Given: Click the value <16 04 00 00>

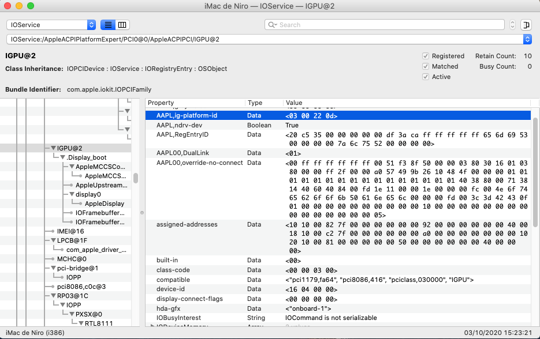Looking at the screenshot, I should point(311,289).
